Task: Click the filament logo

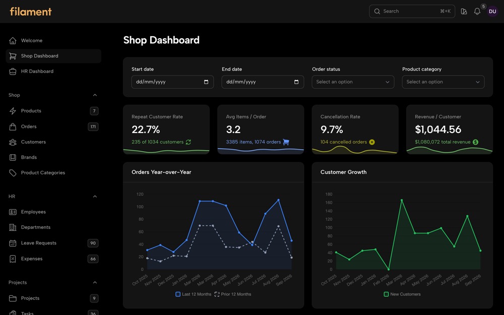Action: [31, 12]
